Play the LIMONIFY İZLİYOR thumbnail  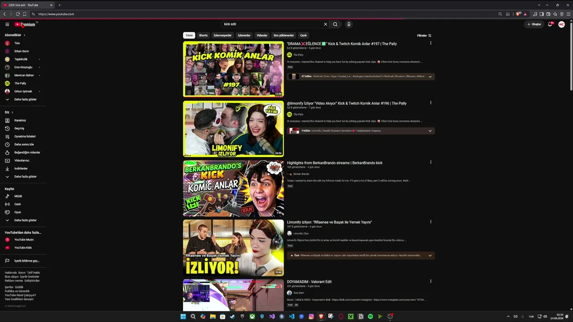coord(233,129)
